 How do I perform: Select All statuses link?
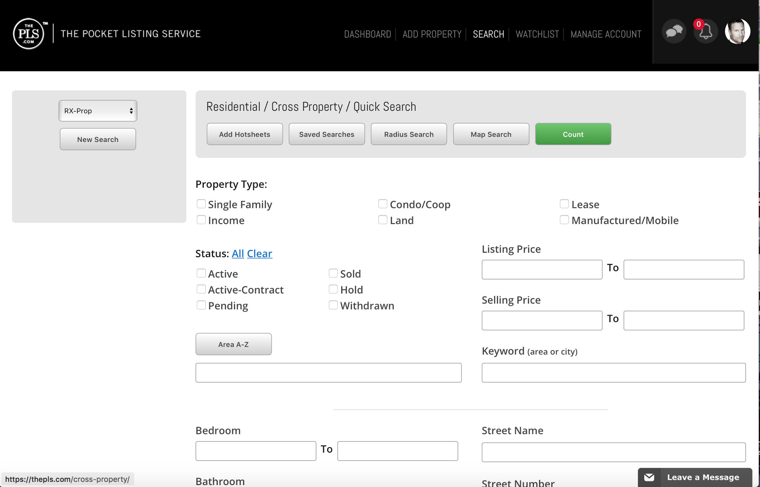(x=238, y=253)
